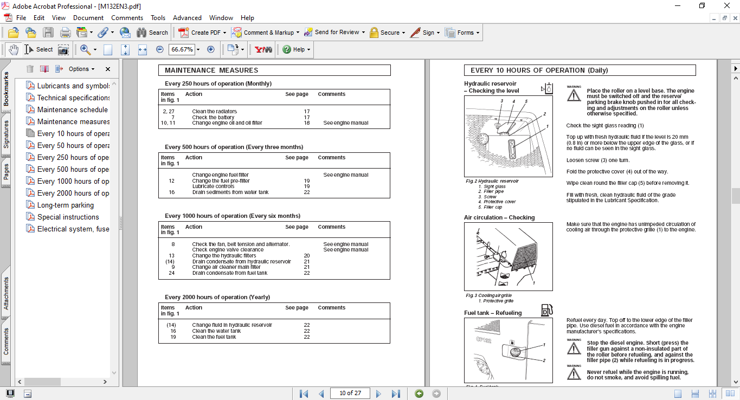The image size is (740, 400).
Task: Click the Open file folder icon
Action: (14, 33)
